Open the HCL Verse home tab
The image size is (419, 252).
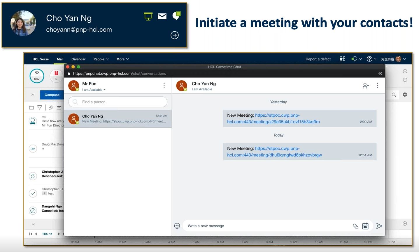41,59
